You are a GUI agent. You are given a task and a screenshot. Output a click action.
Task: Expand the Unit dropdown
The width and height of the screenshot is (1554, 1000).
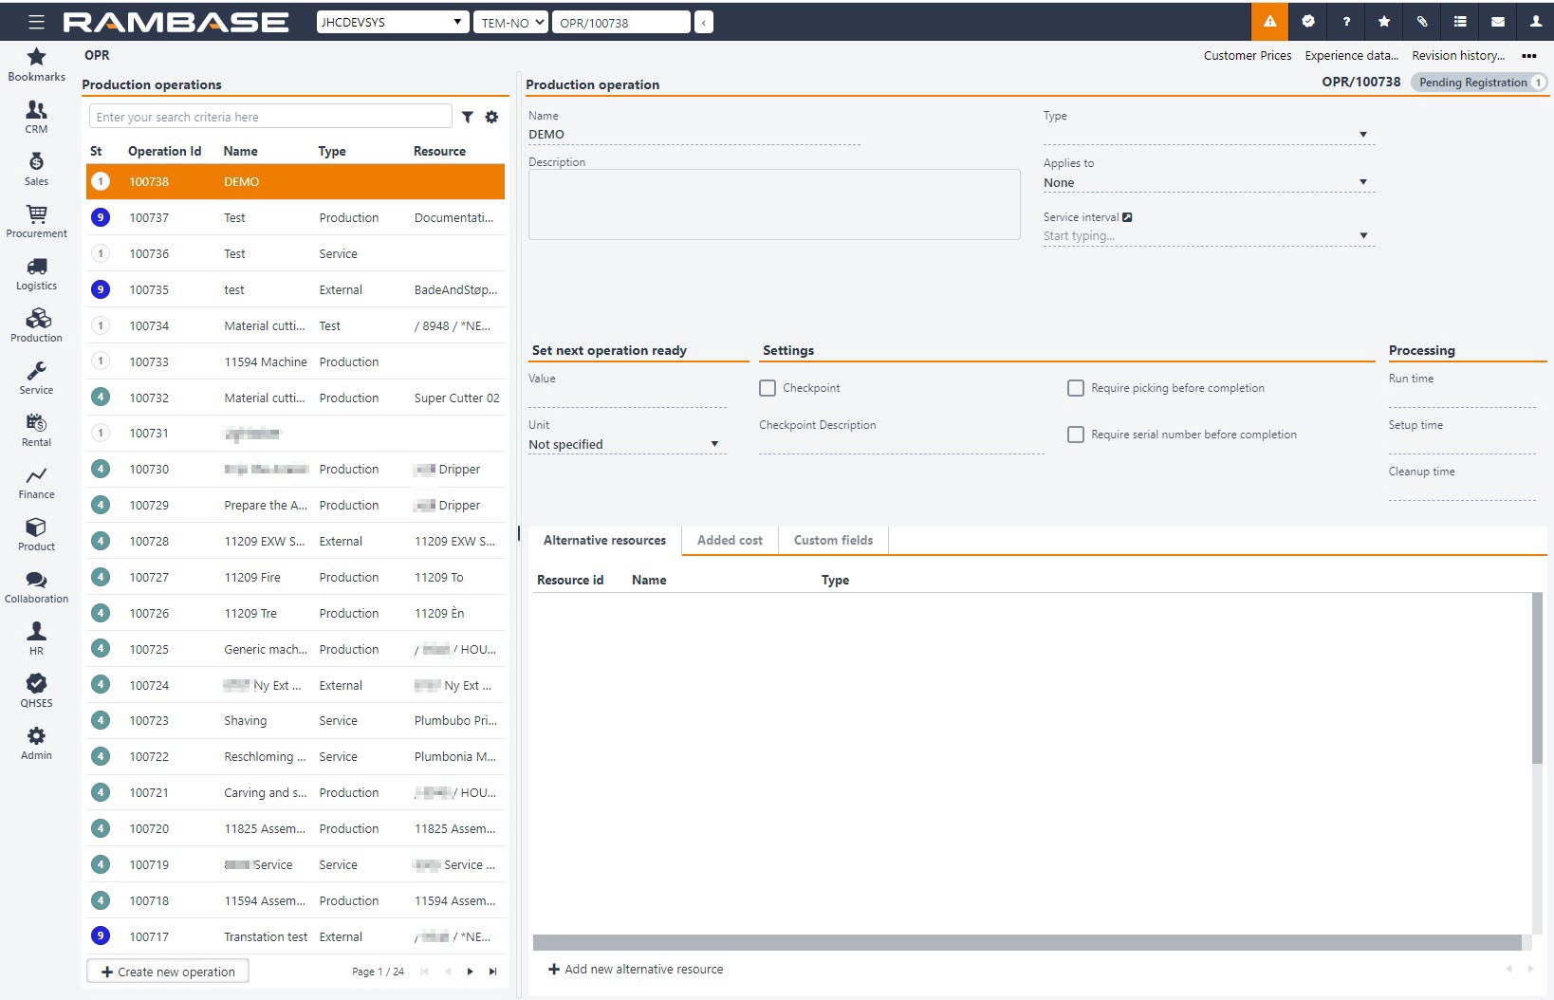714,444
